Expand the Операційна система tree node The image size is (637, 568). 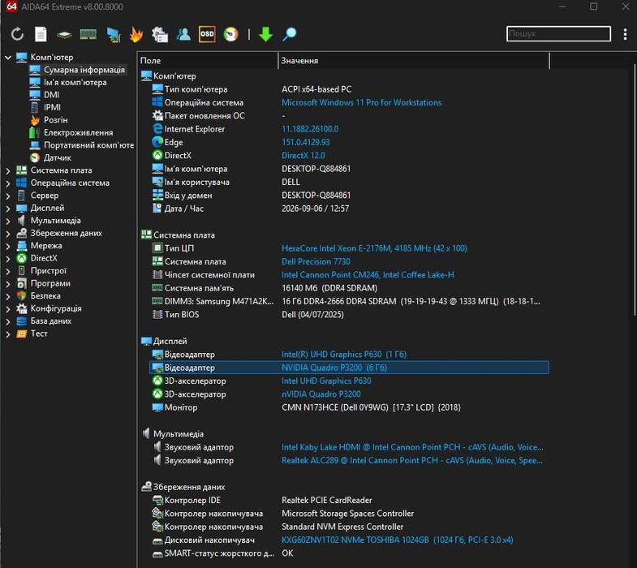point(8,183)
